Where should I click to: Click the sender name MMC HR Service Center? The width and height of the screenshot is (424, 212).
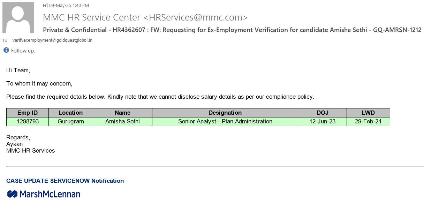pyautogui.click(x=91, y=17)
